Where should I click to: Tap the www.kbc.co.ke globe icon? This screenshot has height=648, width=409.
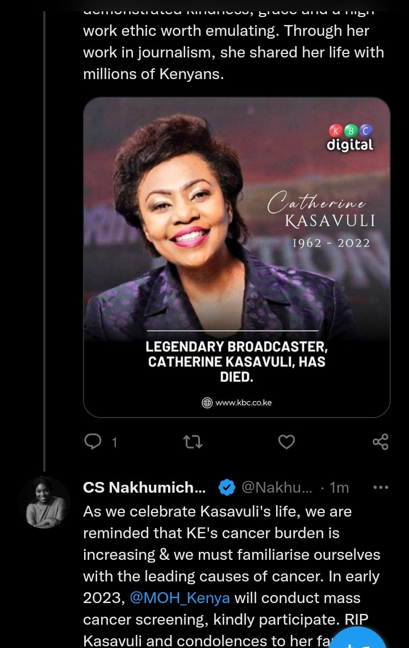click(x=207, y=403)
